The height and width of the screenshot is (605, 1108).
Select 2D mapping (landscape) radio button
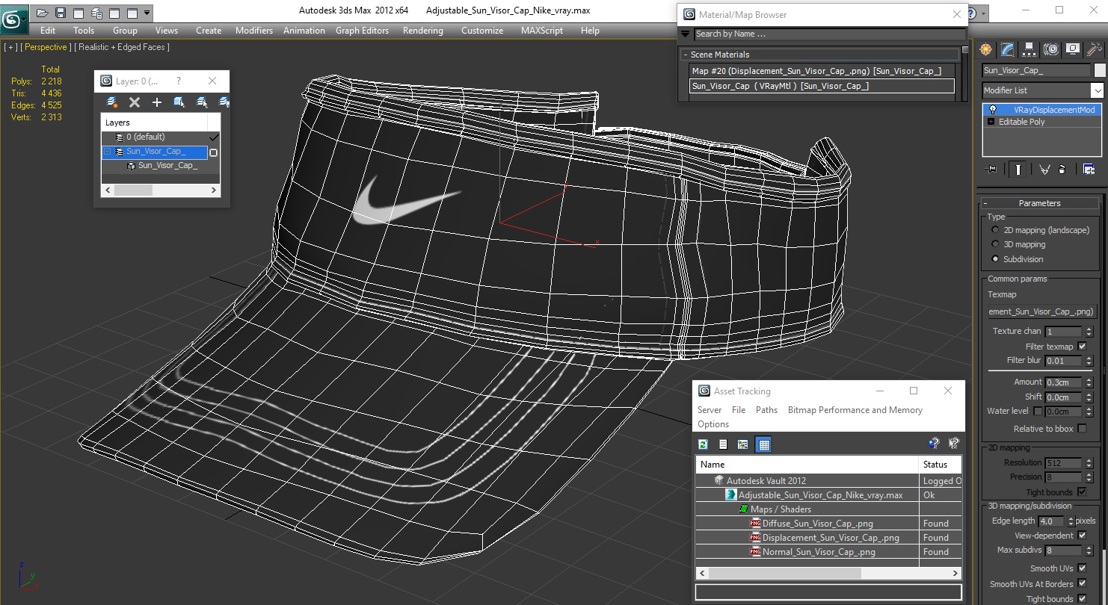995,230
